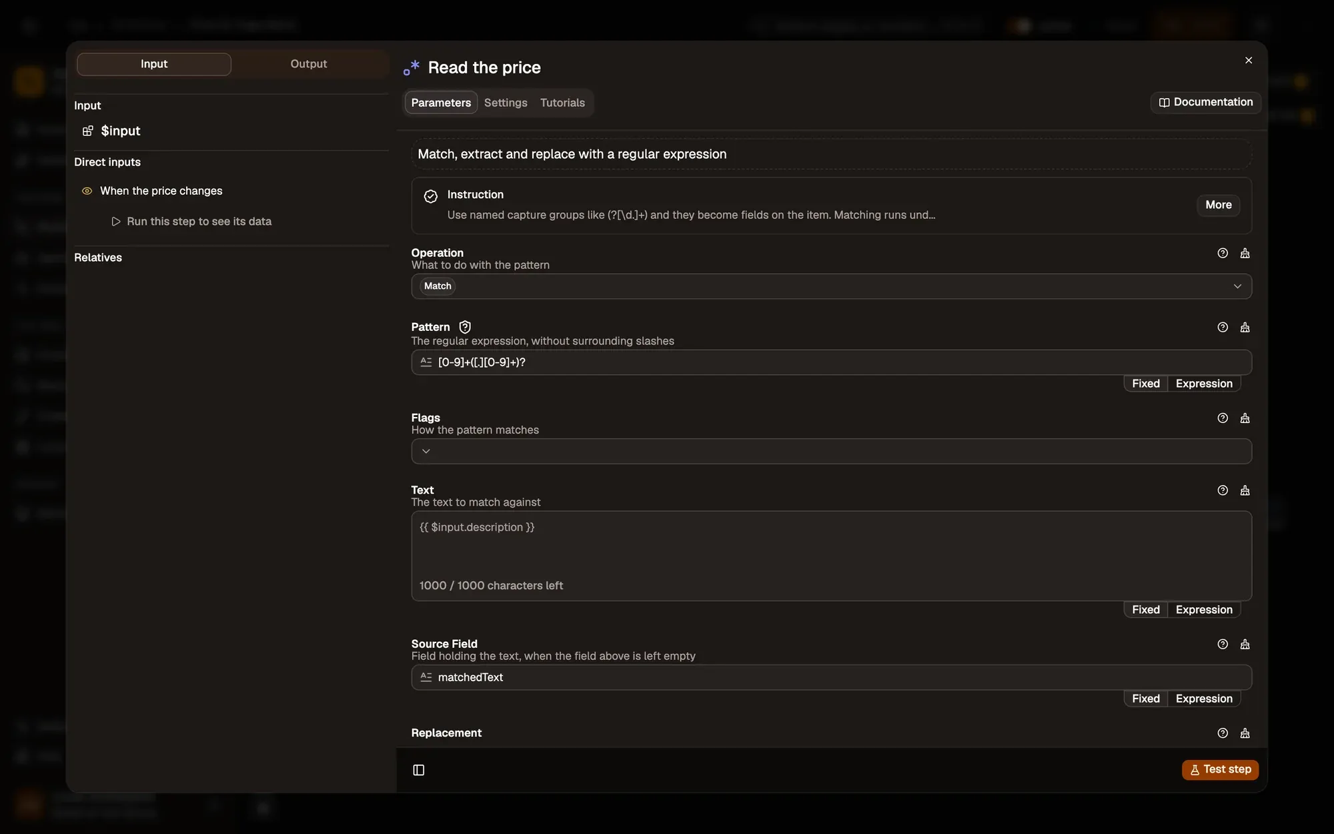
Task: Open help for the Flags field
Action: click(x=1222, y=418)
